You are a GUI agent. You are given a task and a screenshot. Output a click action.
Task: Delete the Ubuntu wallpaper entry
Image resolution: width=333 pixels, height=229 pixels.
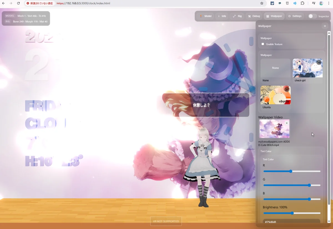287,89
